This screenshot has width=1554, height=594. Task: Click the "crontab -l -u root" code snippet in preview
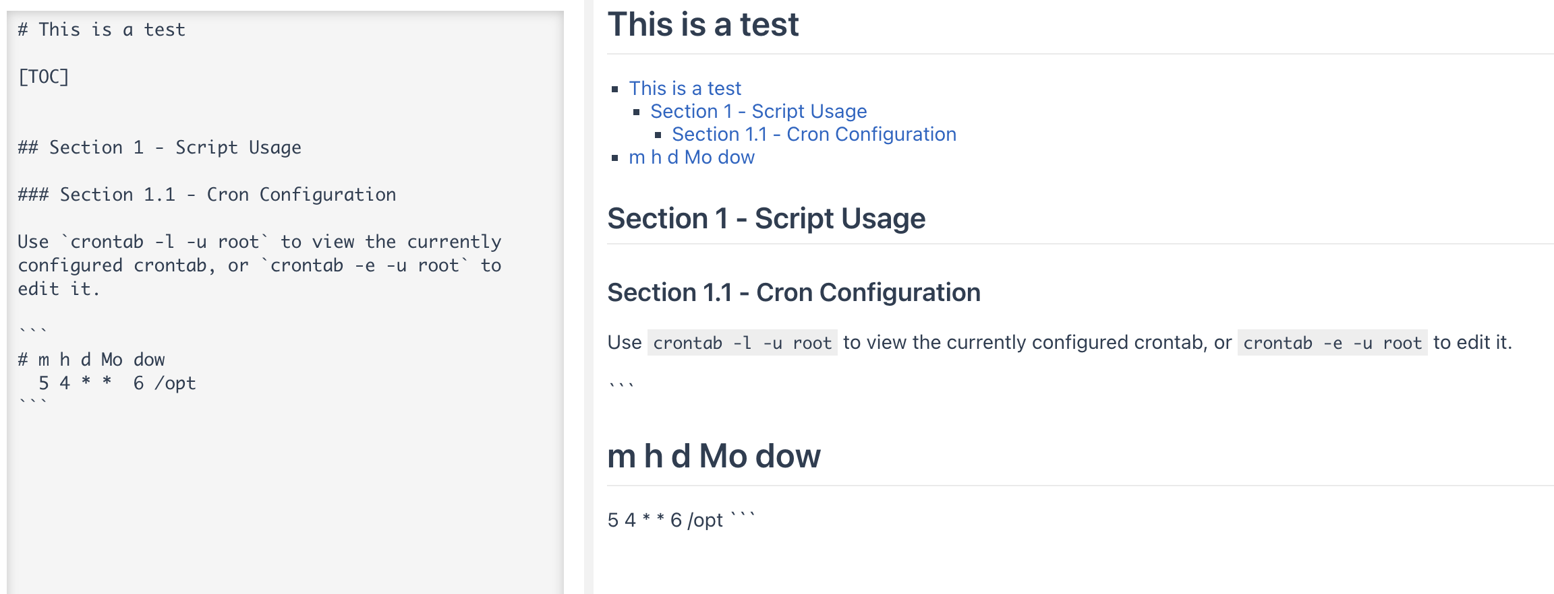(x=742, y=343)
